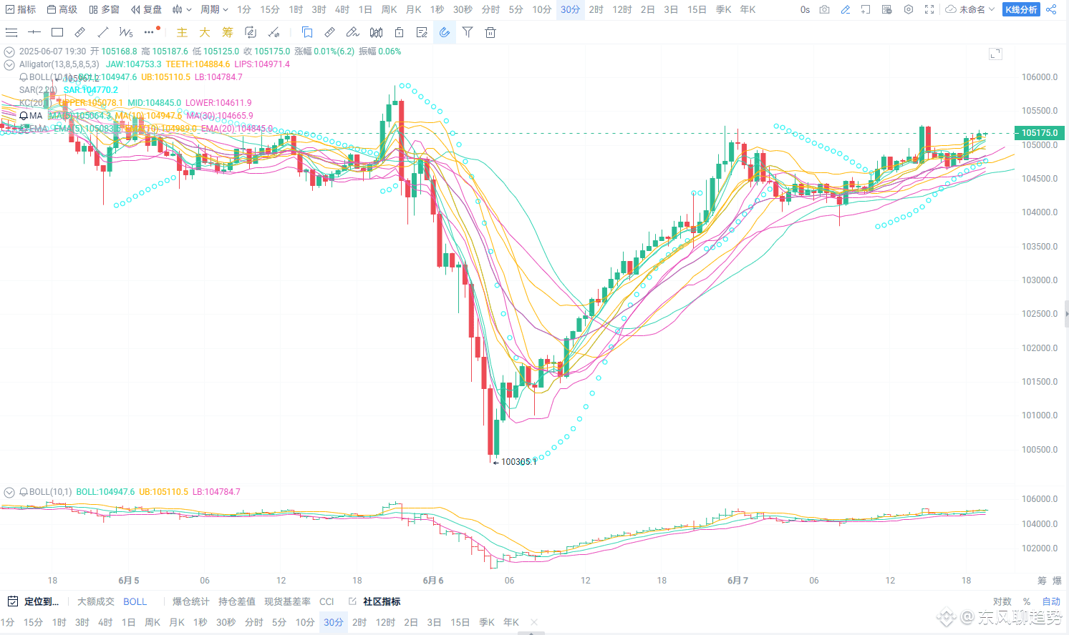Open the 指标 indicators menu

[x=21, y=9]
